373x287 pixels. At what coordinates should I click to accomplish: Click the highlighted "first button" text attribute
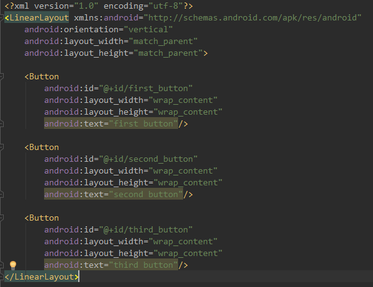(111, 123)
